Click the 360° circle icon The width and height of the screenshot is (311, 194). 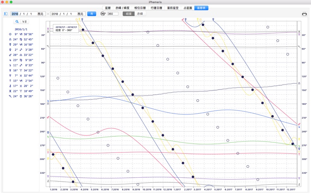[x=103, y=14]
